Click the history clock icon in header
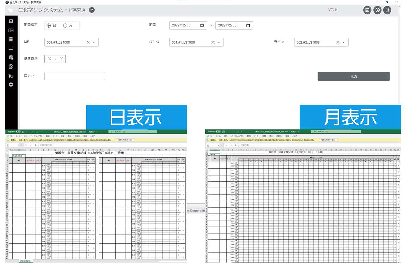Image resolution: width=406 pixels, height=263 pixels. 377,10
